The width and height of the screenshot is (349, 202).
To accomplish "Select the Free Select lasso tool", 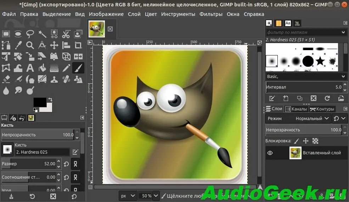I will click(30, 34).
